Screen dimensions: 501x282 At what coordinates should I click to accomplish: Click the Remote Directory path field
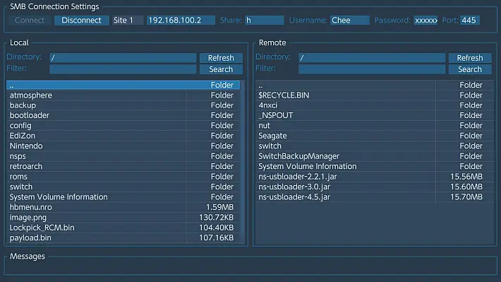click(x=372, y=58)
